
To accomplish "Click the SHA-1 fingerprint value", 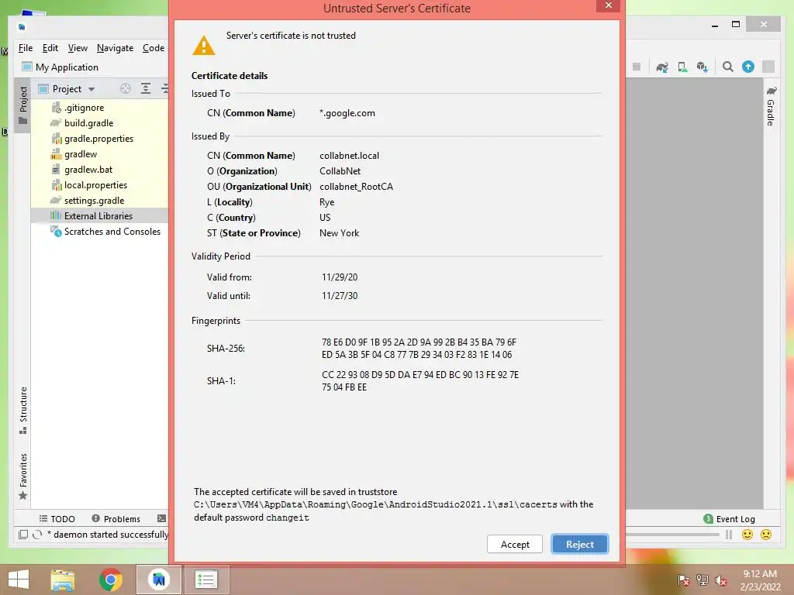I will pyautogui.click(x=419, y=381).
